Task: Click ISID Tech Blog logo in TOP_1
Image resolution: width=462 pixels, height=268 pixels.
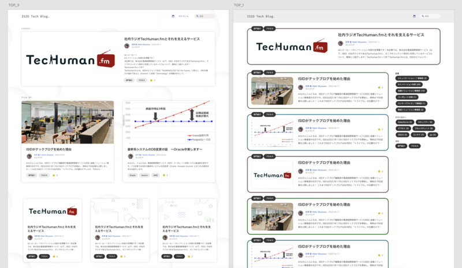Action: [261, 17]
